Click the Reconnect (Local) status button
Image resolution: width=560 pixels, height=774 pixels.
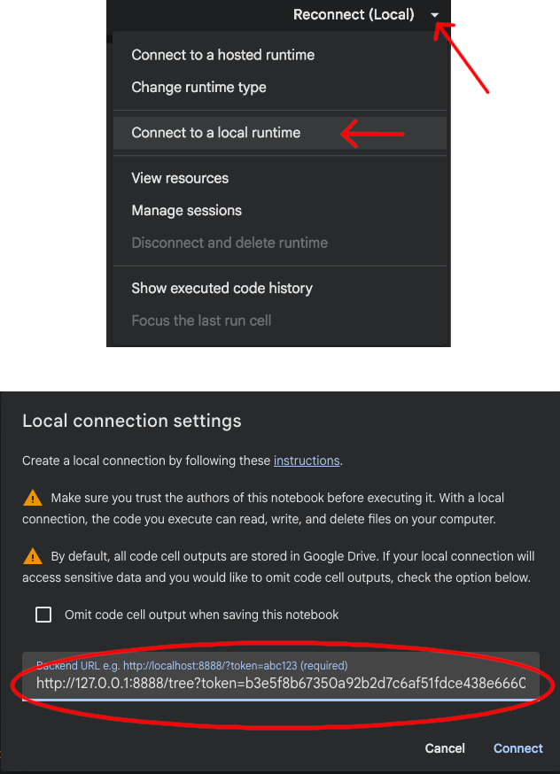point(353,14)
